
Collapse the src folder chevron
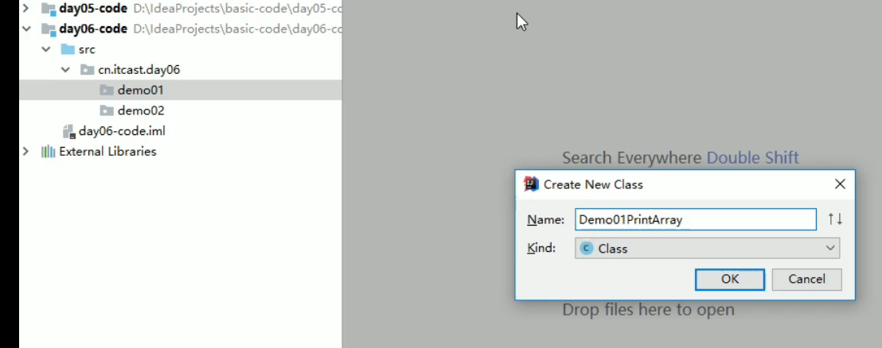point(46,49)
